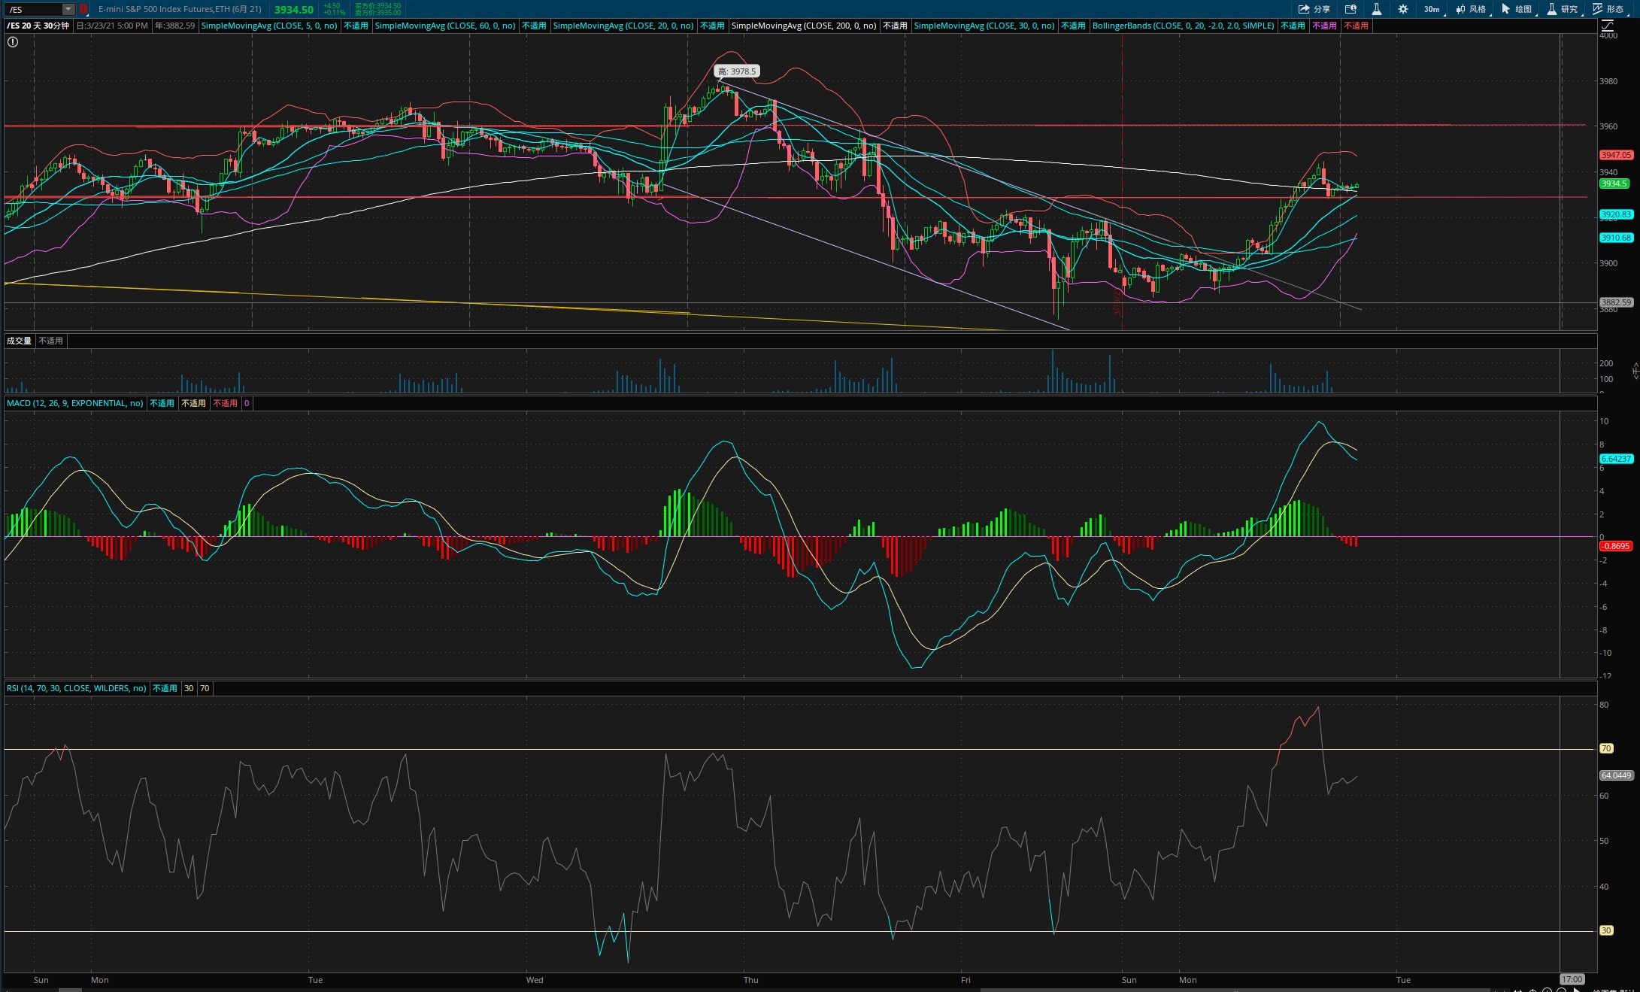The width and height of the screenshot is (1640, 992).
Task: Open the 形态 patterns menu
Action: pos(1608,9)
